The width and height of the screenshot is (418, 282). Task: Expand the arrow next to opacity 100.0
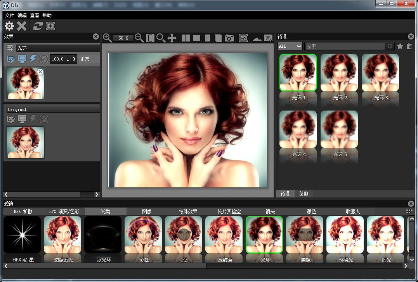pyautogui.click(x=74, y=59)
